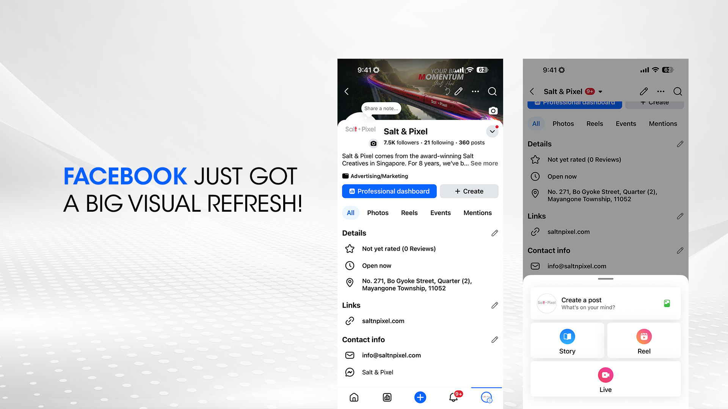Image resolution: width=728 pixels, height=409 pixels.
Task: Edit the Details section pencil icon
Action: [x=494, y=233]
